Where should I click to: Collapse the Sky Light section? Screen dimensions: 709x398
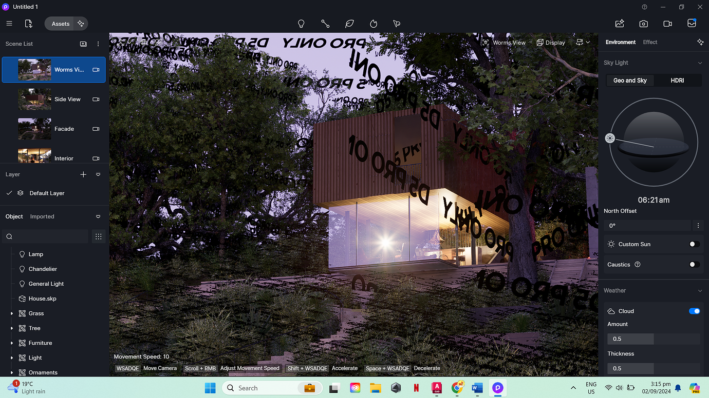pyautogui.click(x=700, y=62)
